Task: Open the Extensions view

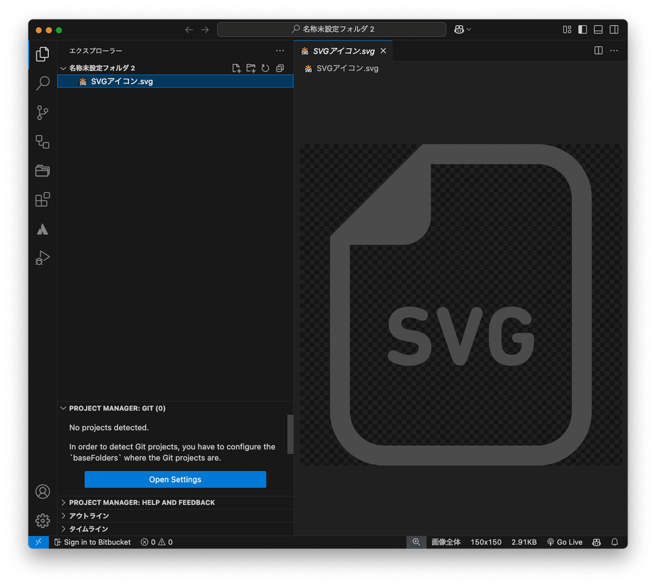Action: 42,199
